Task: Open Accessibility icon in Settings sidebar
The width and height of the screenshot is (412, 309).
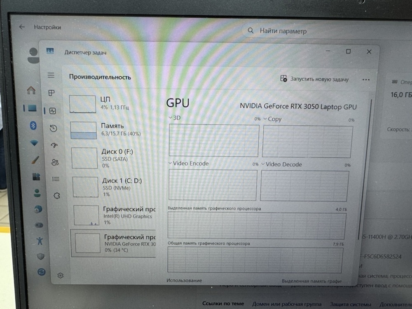Action: (40, 241)
